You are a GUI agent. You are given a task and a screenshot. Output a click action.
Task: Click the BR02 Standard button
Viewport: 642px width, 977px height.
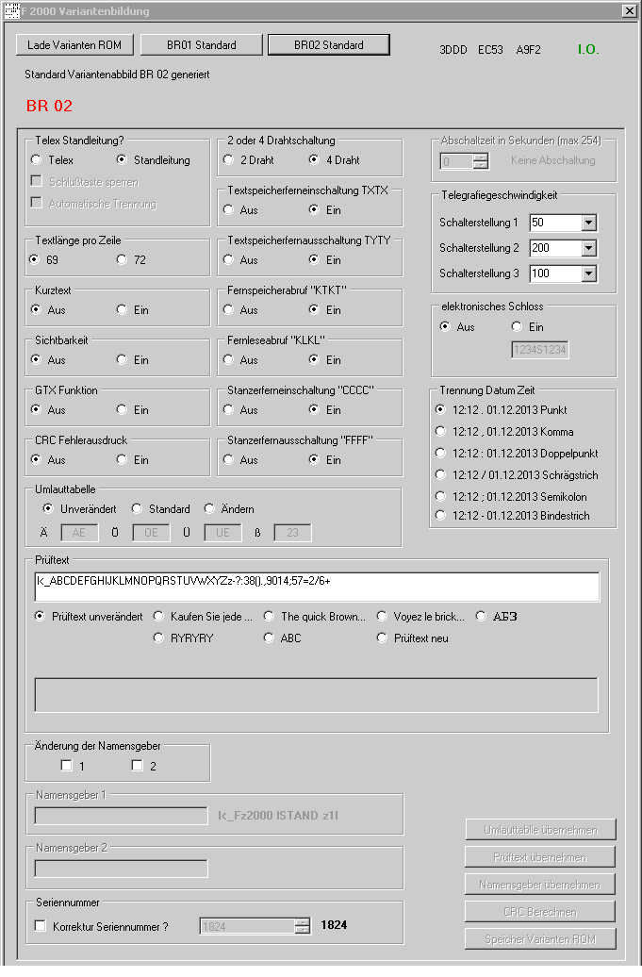(x=329, y=45)
